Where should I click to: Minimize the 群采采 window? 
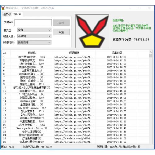coord(130,8)
